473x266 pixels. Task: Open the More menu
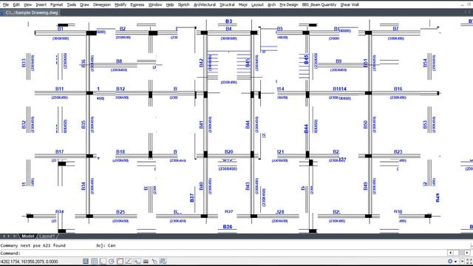click(243, 4)
